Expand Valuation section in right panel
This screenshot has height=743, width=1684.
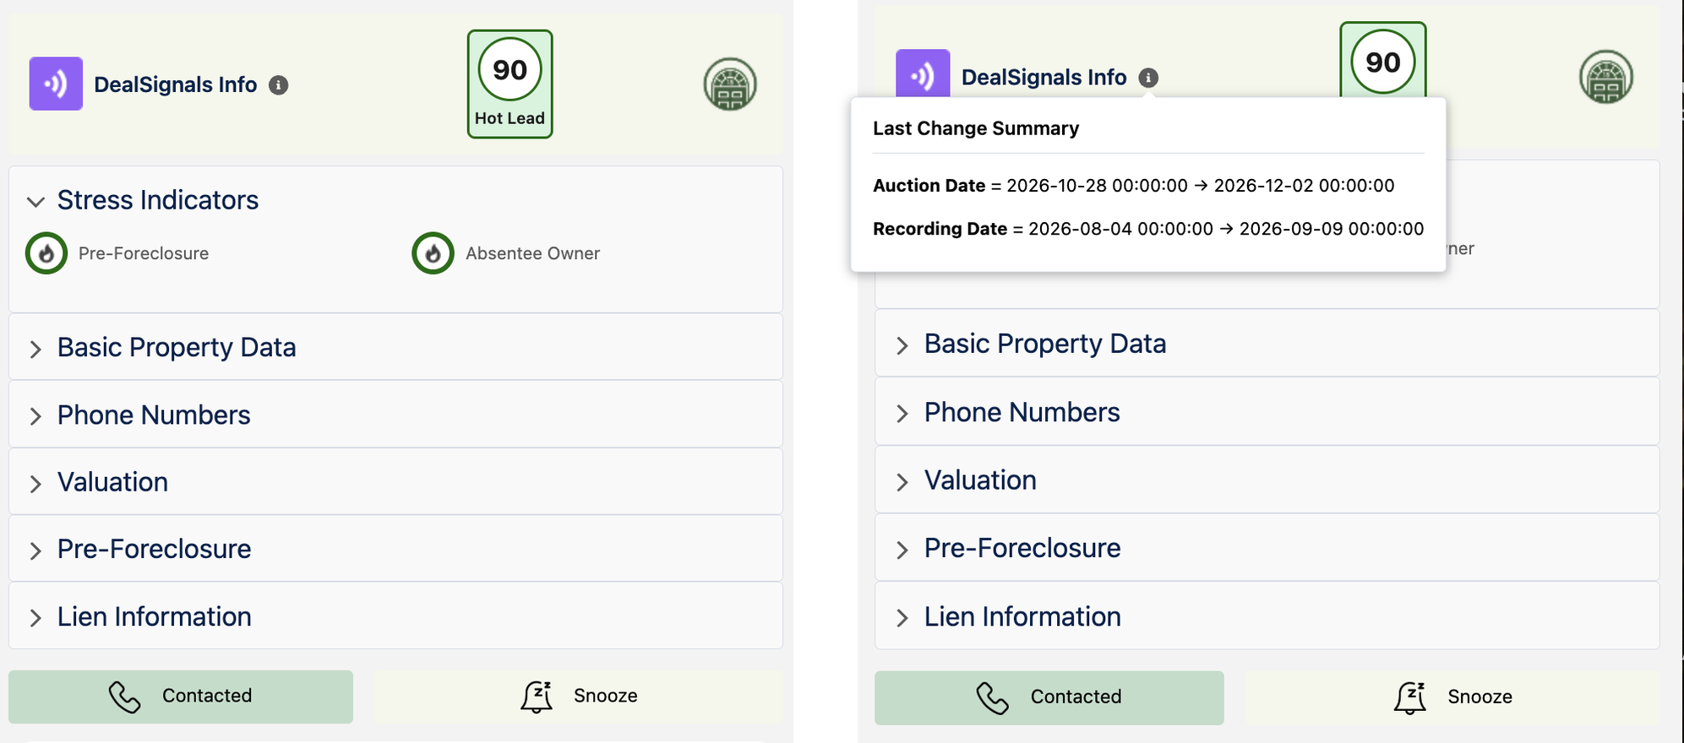[1267, 480]
